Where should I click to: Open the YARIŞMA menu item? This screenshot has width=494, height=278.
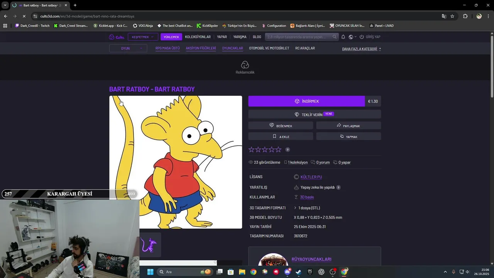240,37
